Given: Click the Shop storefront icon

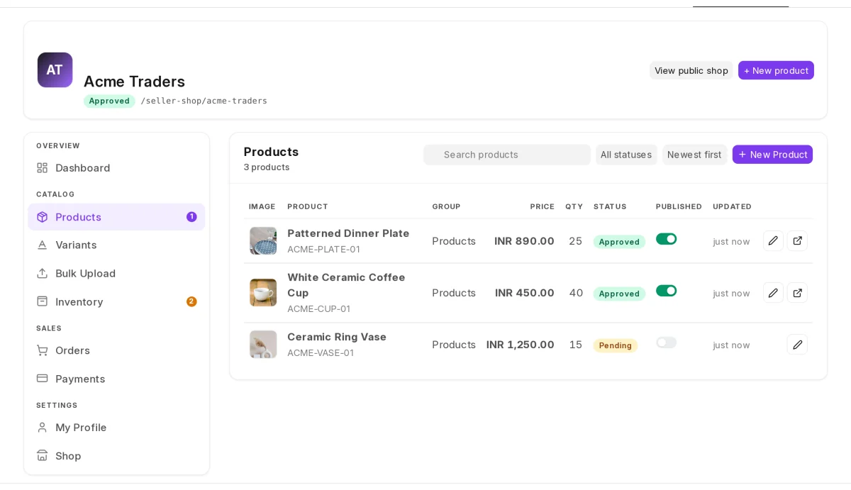Looking at the screenshot, I should [x=43, y=456].
